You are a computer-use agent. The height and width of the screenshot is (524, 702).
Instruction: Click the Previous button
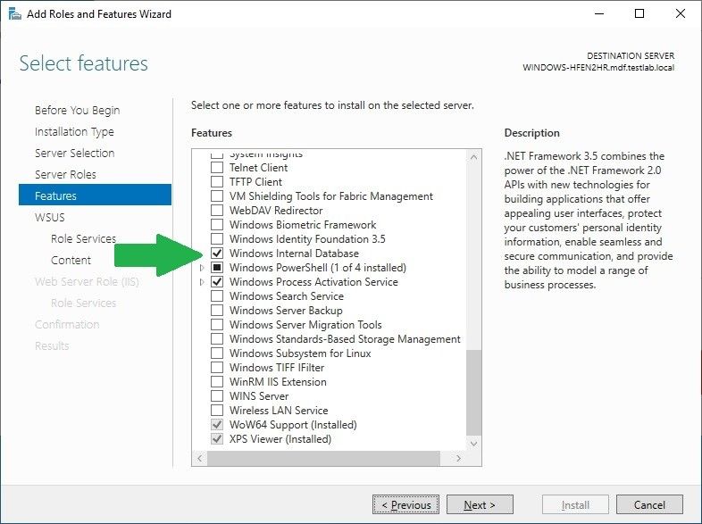(405, 504)
